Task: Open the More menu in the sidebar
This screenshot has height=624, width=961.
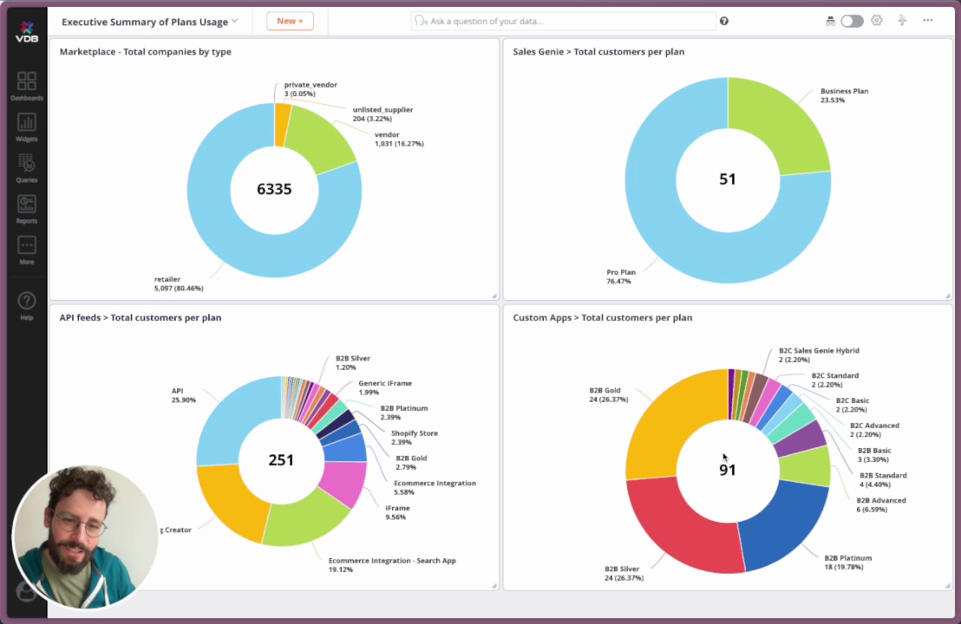Action: [26, 250]
